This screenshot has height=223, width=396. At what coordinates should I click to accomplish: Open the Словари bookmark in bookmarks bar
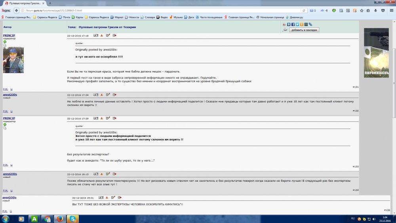pos(147,17)
